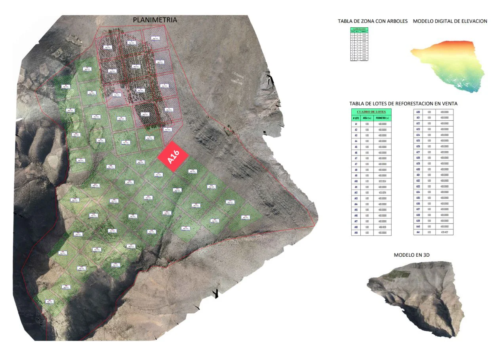Click lot A30 row in second table

click(433, 169)
